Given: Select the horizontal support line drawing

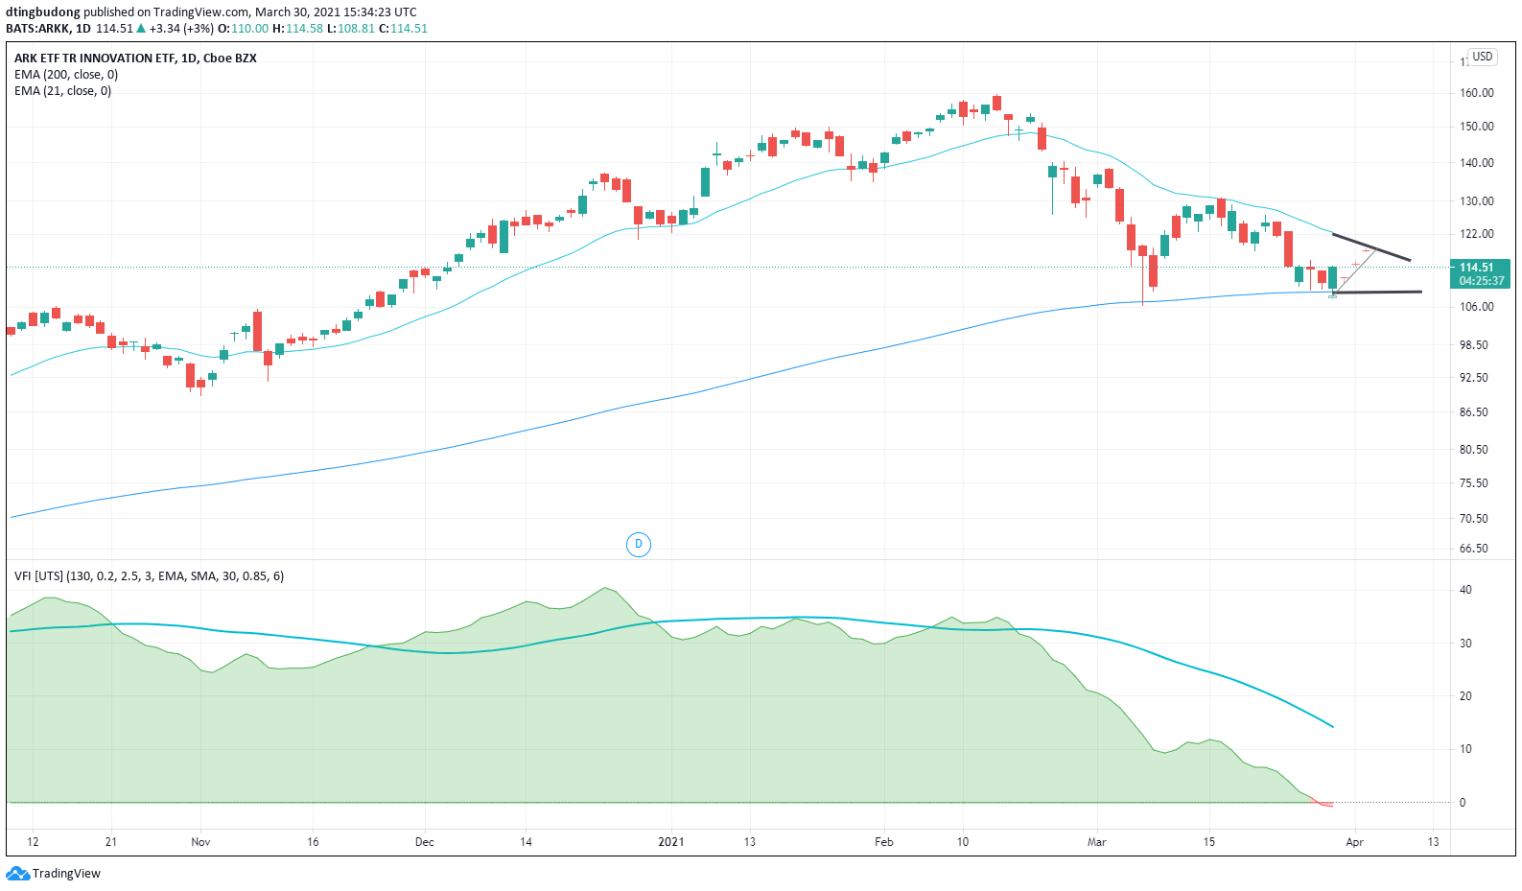Looking at the screenshot, I should pos(1377,292).
